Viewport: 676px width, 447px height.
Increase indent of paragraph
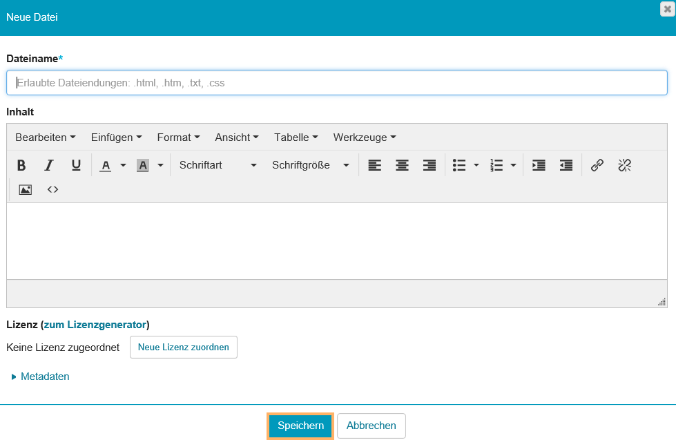(x=539, y=165)
